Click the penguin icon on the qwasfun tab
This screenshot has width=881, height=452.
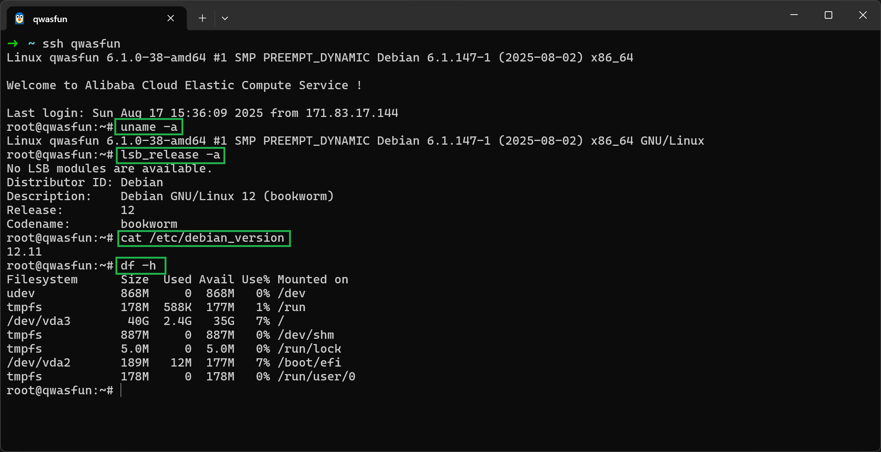tap(19, 18)
